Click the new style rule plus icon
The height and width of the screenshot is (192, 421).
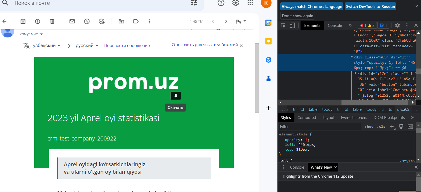[392, 127]
